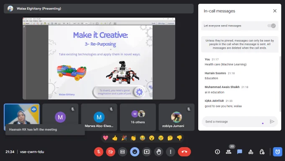Turn on the camera button
This screenshot has width=285, height=161.
[x=111, y=152]
